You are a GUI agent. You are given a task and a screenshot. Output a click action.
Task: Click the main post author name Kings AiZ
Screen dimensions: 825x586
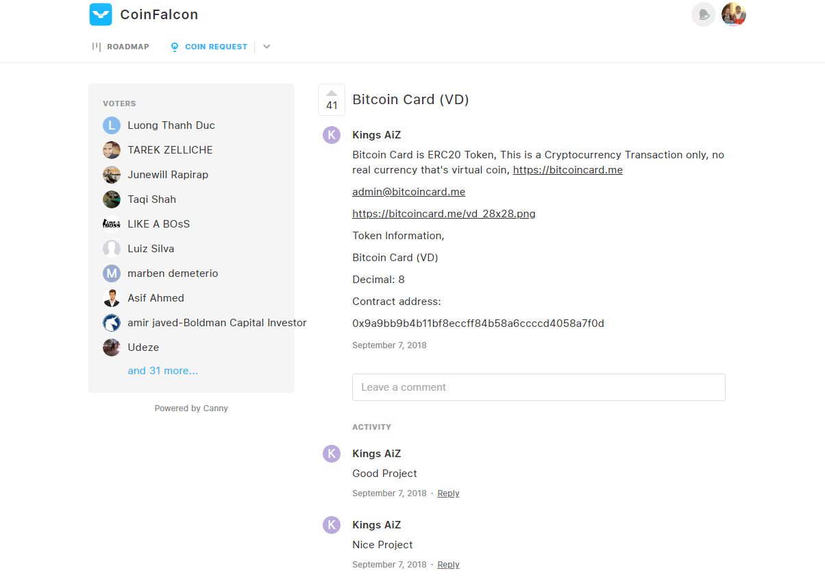(x=376, y=135)
